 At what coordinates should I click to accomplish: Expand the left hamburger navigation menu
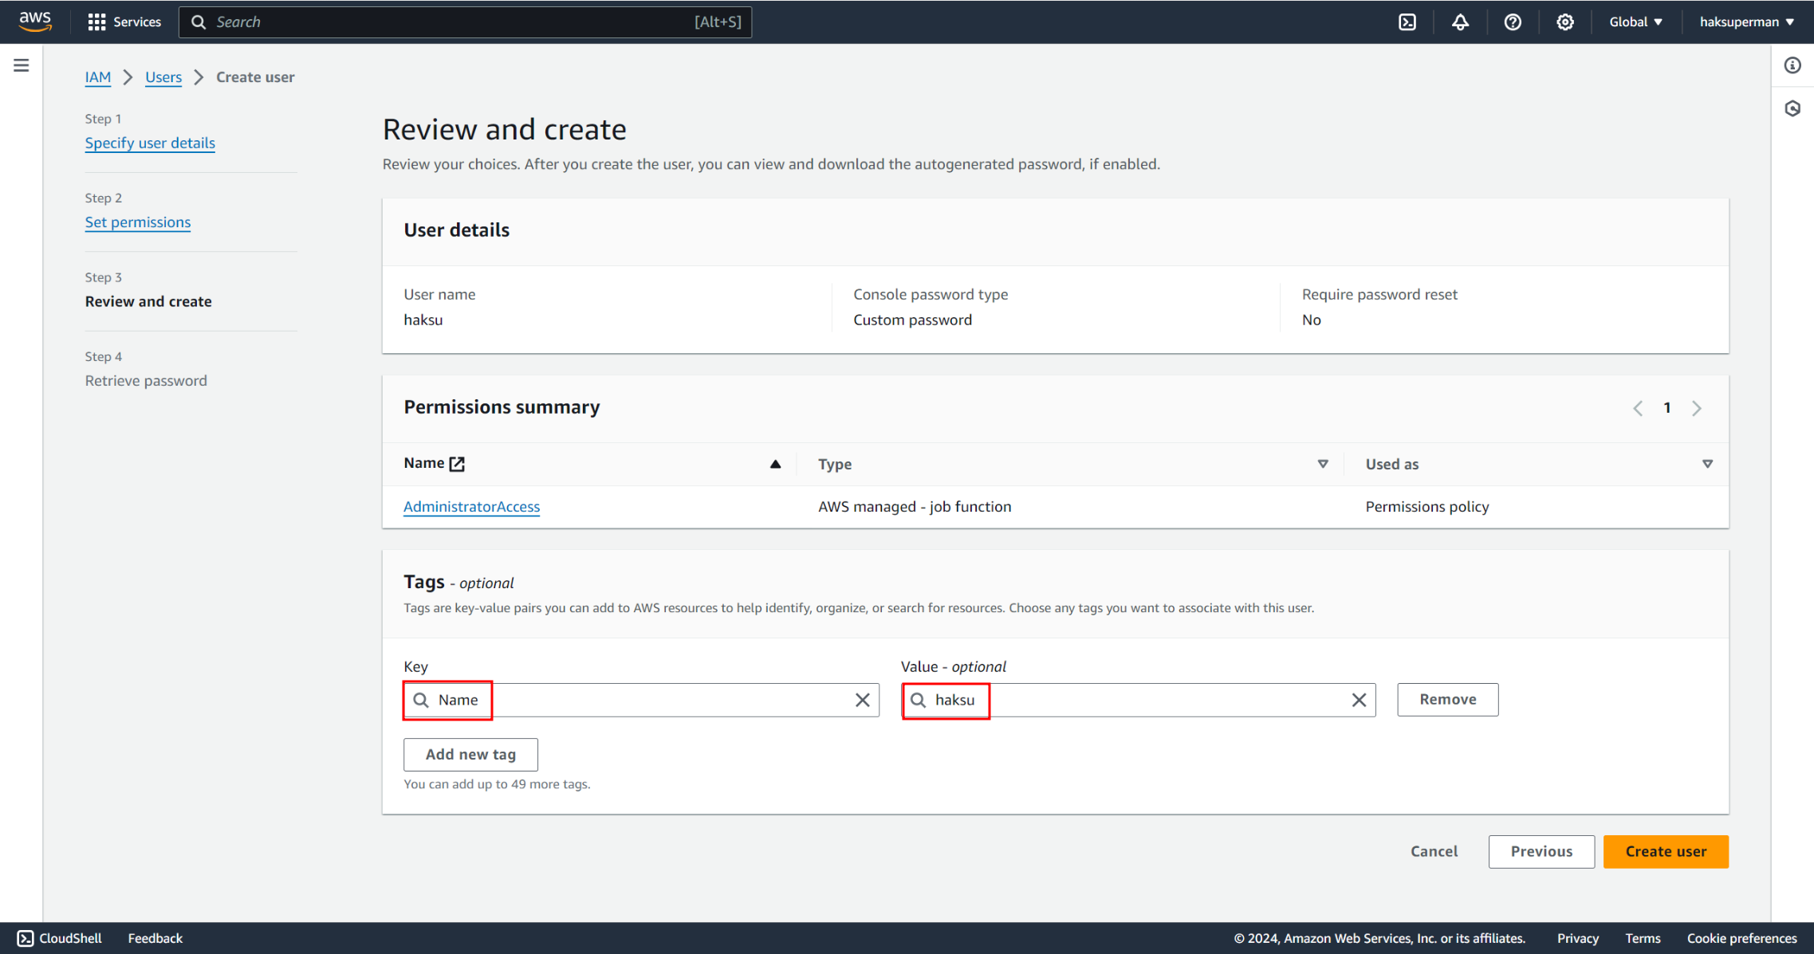click(22, 65)
